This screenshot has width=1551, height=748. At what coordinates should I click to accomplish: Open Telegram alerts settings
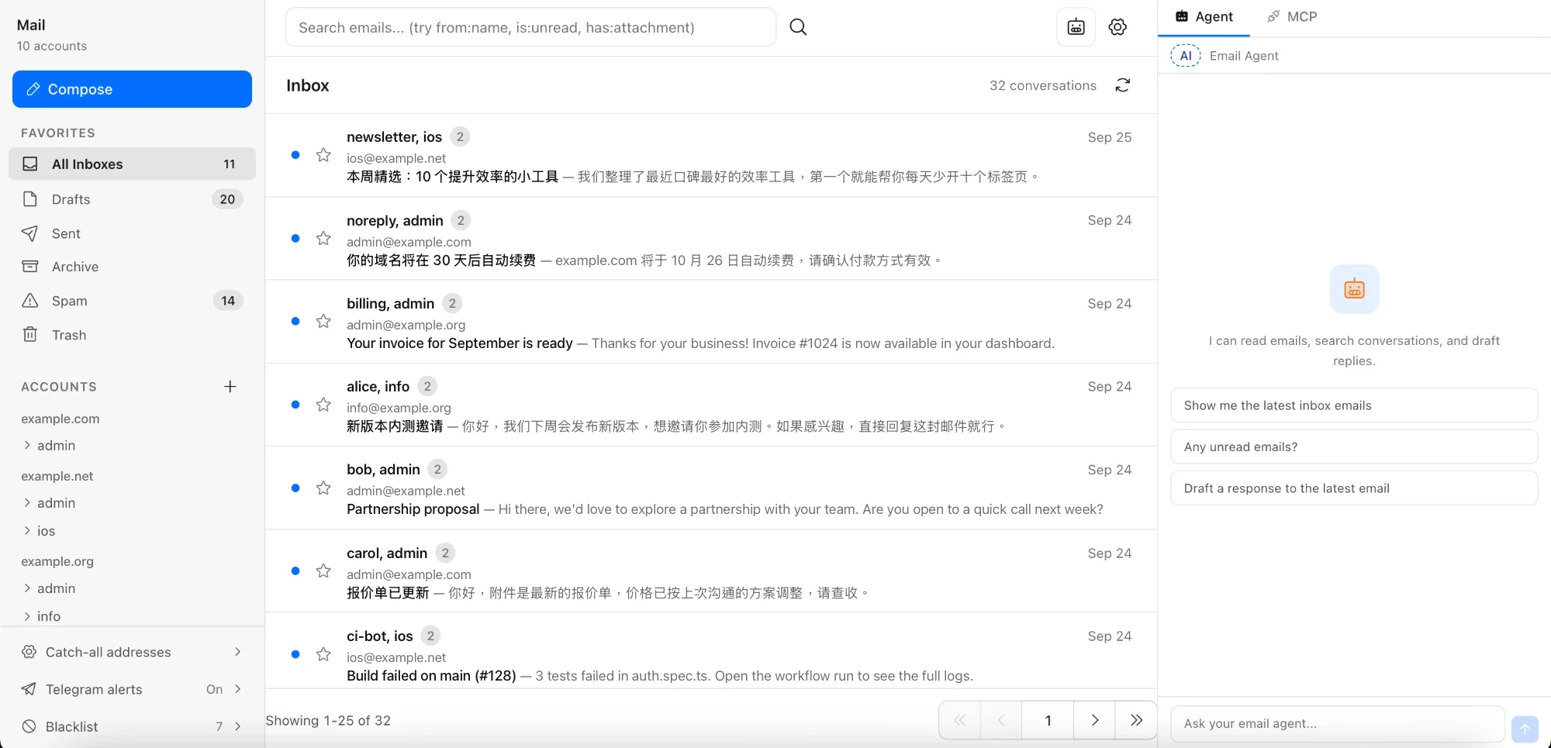(132, 689)
